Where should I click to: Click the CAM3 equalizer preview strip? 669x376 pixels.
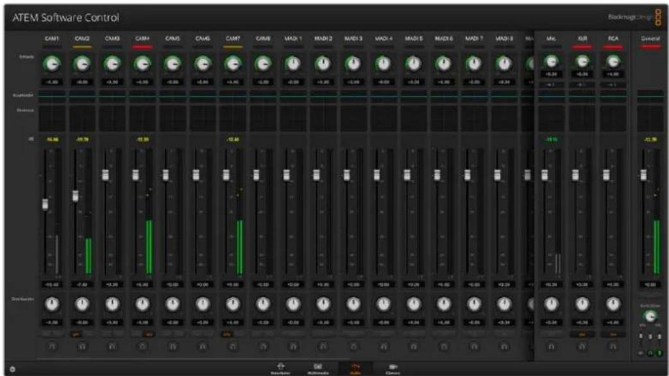(x=112, y=95)
